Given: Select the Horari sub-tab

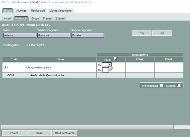Looking at the screenshot, I should click(7, 18).
